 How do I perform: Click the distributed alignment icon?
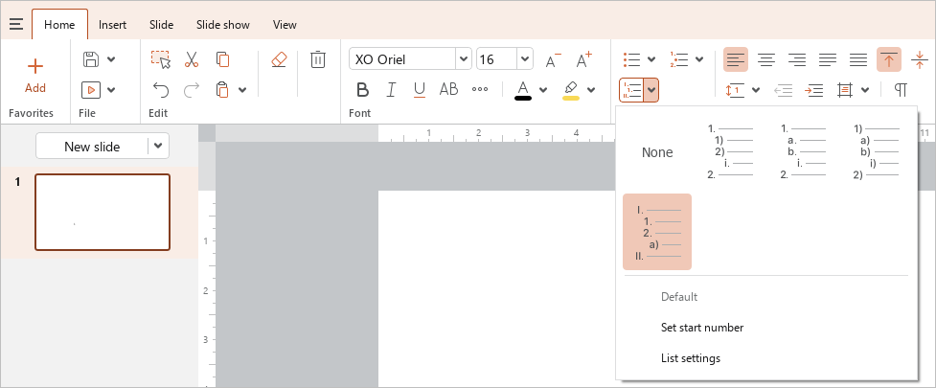[x=858, y=59]
